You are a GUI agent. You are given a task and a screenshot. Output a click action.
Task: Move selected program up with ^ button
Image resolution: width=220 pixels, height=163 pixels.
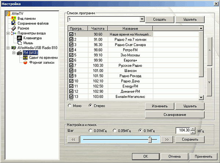[209, 51]
